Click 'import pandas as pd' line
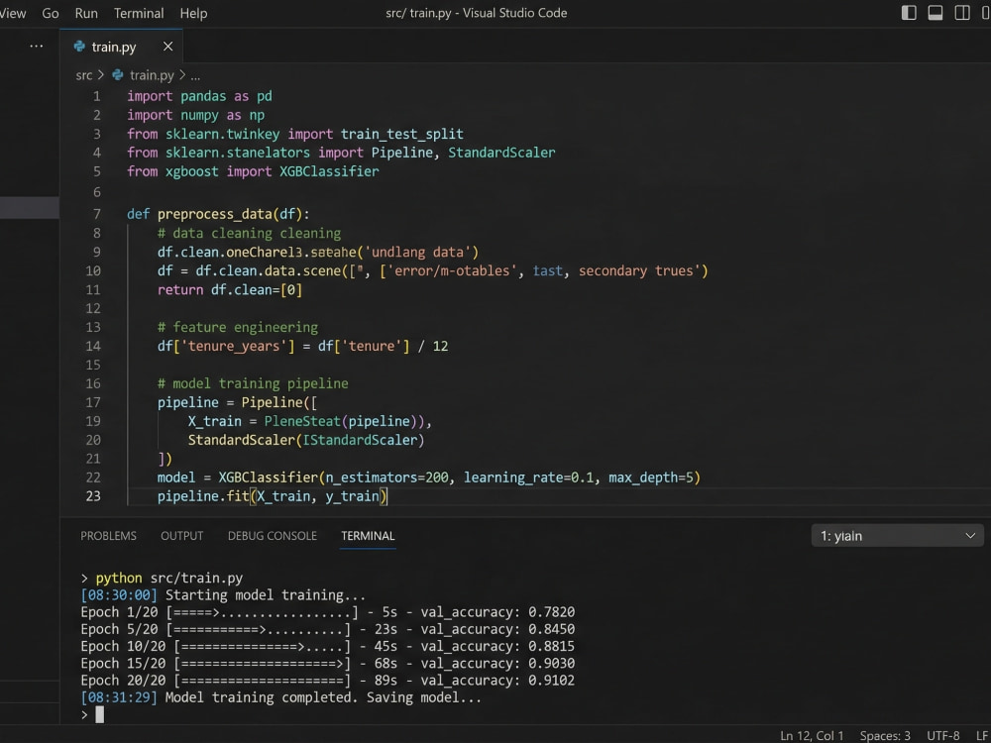 pos(200,96)
